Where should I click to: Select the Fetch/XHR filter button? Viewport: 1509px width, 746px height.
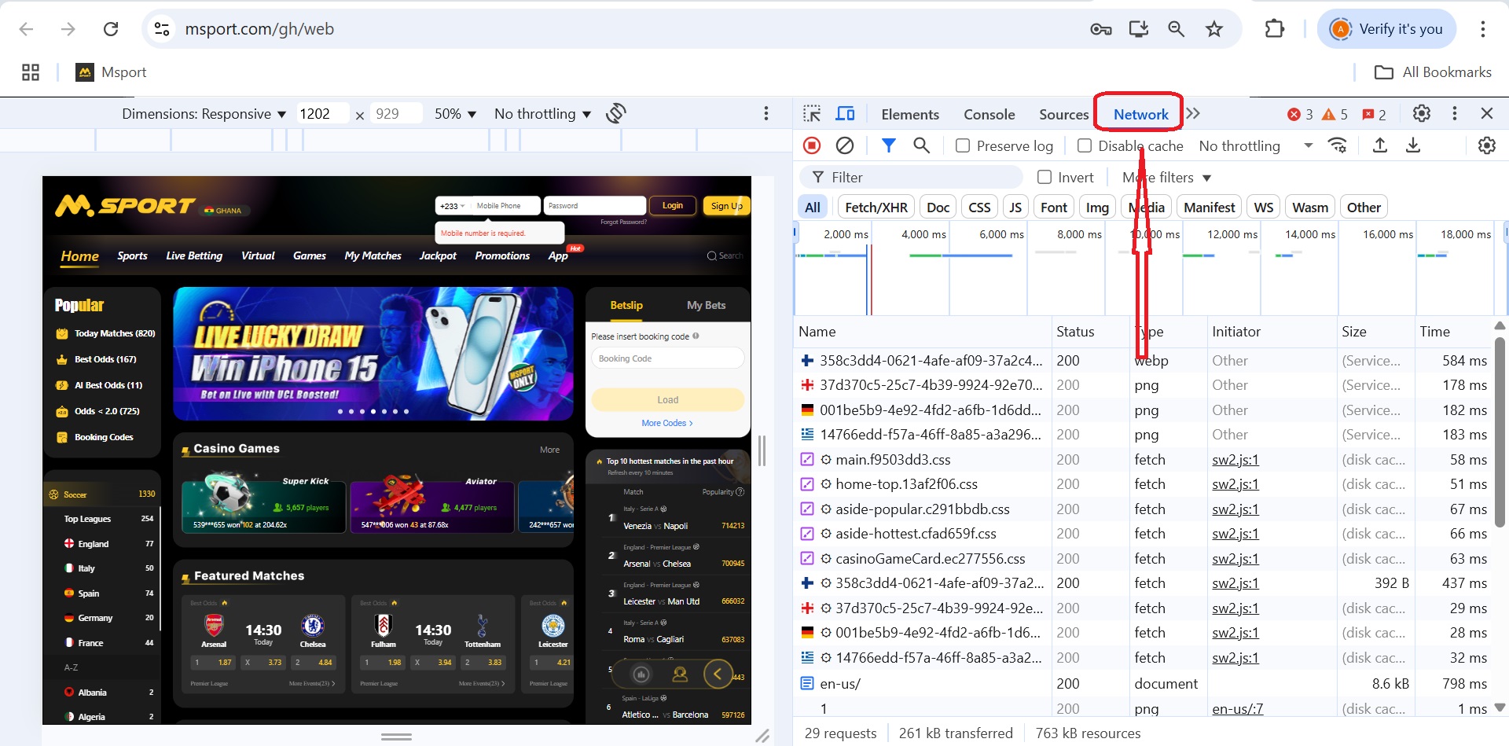(x=876, y=208)
